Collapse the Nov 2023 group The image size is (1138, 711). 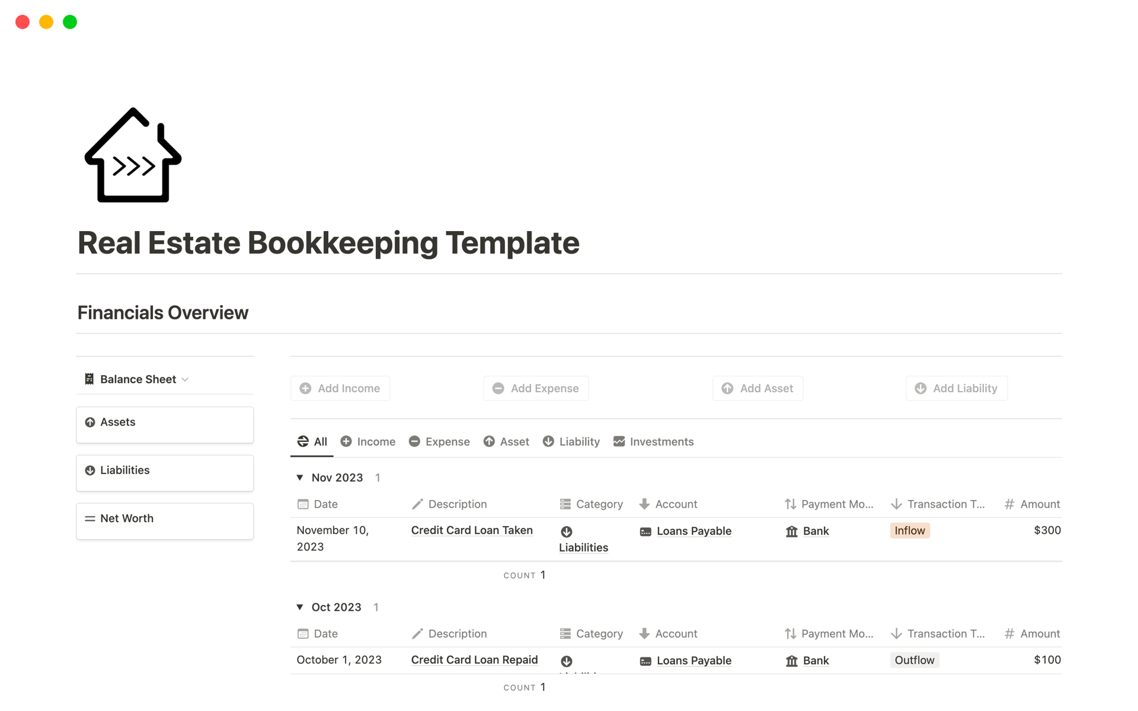click(300, 477)
